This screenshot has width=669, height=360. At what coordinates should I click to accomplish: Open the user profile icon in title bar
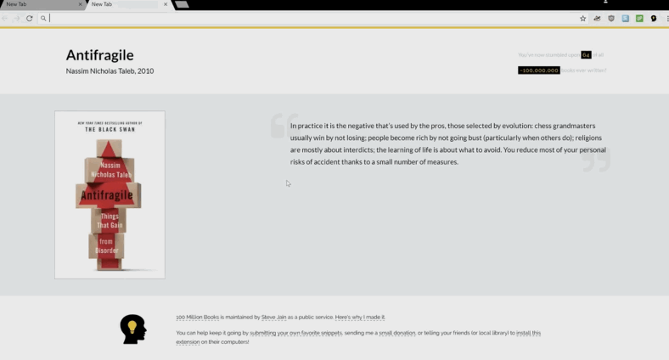click(x=605, y=2)
